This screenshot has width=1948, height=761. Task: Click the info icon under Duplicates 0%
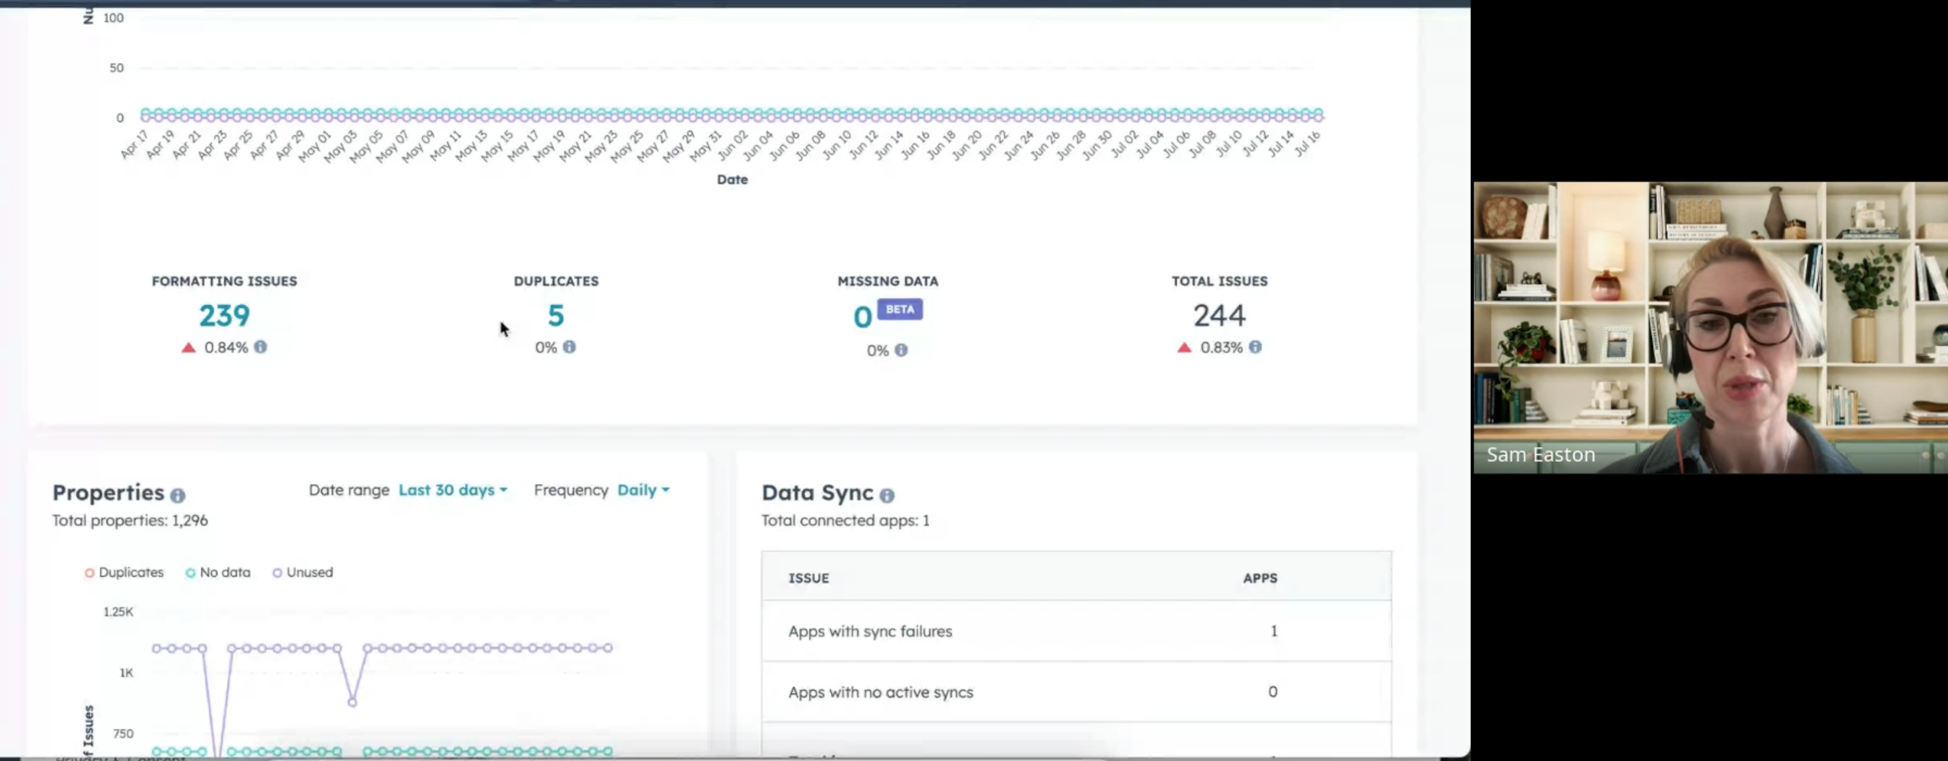click(569, 347)
